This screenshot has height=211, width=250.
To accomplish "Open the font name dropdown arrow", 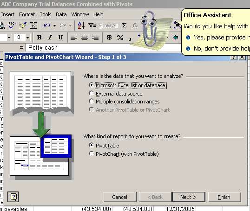I will tap(9, 38).
